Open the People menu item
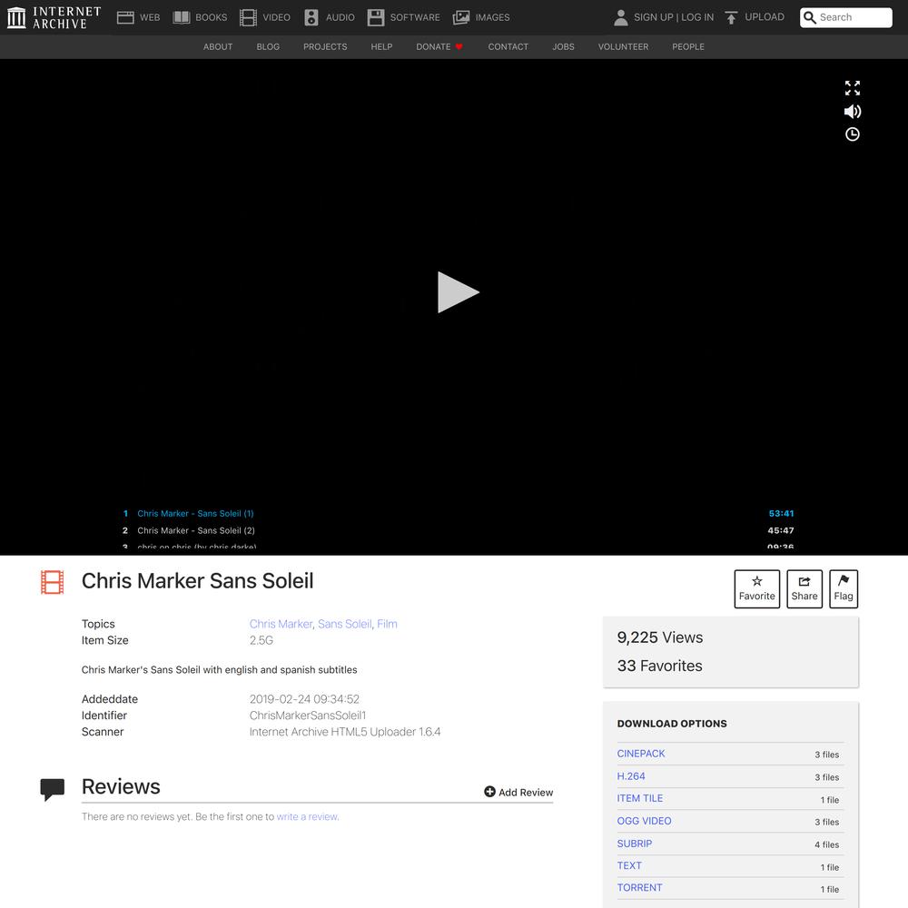 pos(688,47)
